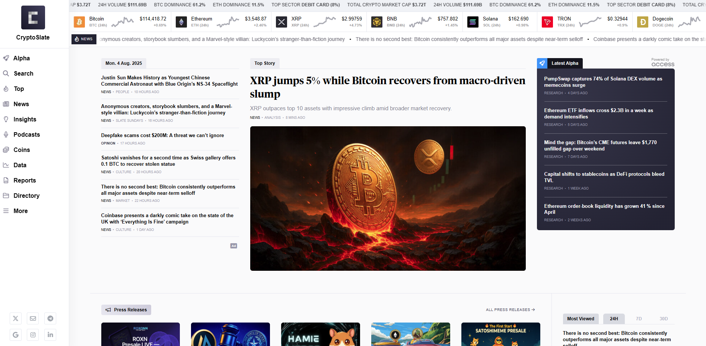This screenshot has height=346, width=706.
Task: Click the PEOPLE tag under Justin Sun article
Action: pos(123,92)
